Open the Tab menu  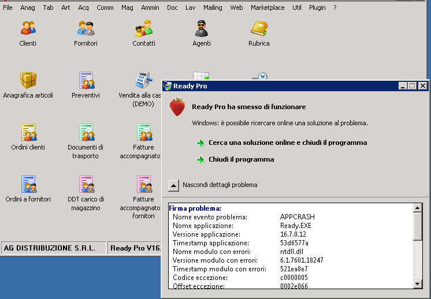pos(48,8)
